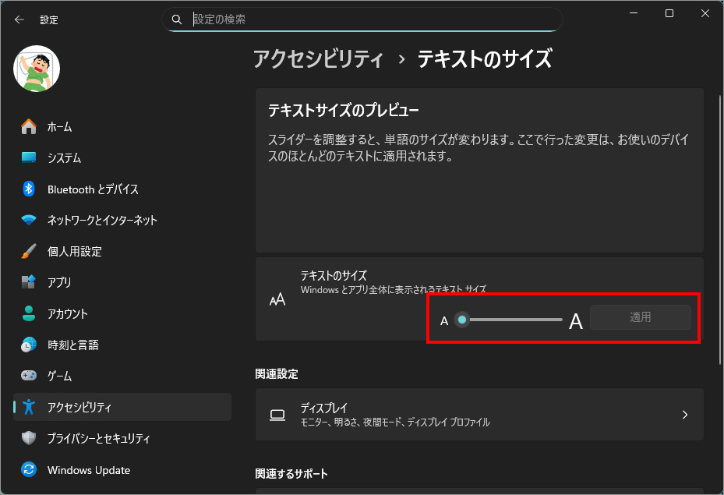Expand the ディスプレイ related setting chevron
The height and width of the screenshot is (495, 724).
click(684, 415)
